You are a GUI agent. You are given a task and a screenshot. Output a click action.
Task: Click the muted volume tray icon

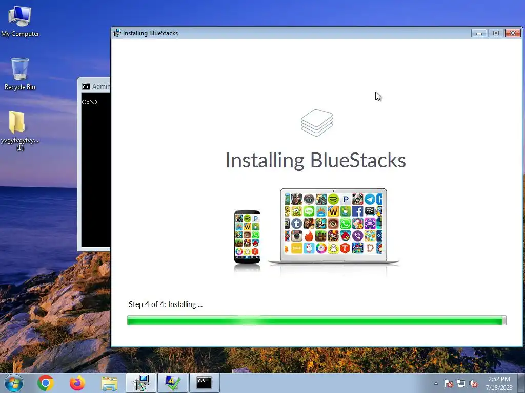[473, 383]
